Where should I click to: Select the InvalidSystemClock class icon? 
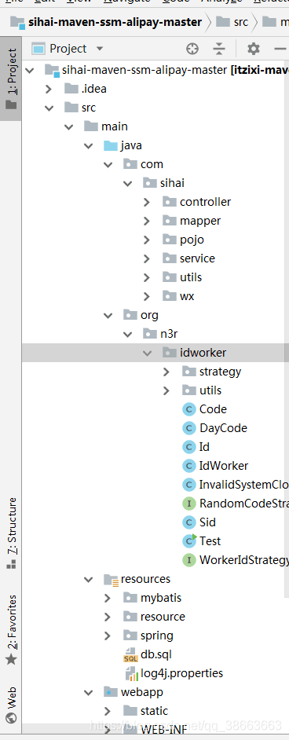click(x=189, y=485)
